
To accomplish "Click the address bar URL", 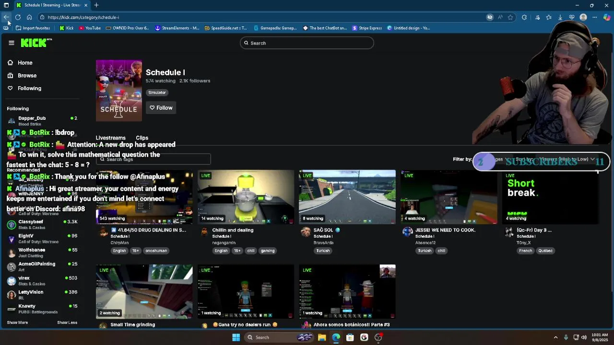I will click(83, 17).
